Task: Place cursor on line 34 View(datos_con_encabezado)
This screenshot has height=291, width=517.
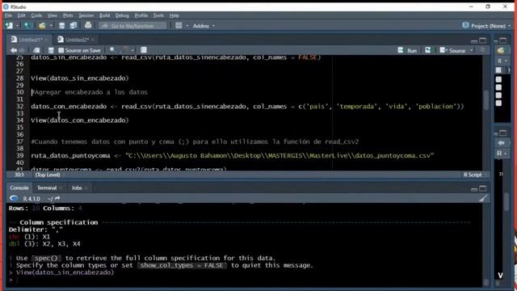Action: click(80, 120)
